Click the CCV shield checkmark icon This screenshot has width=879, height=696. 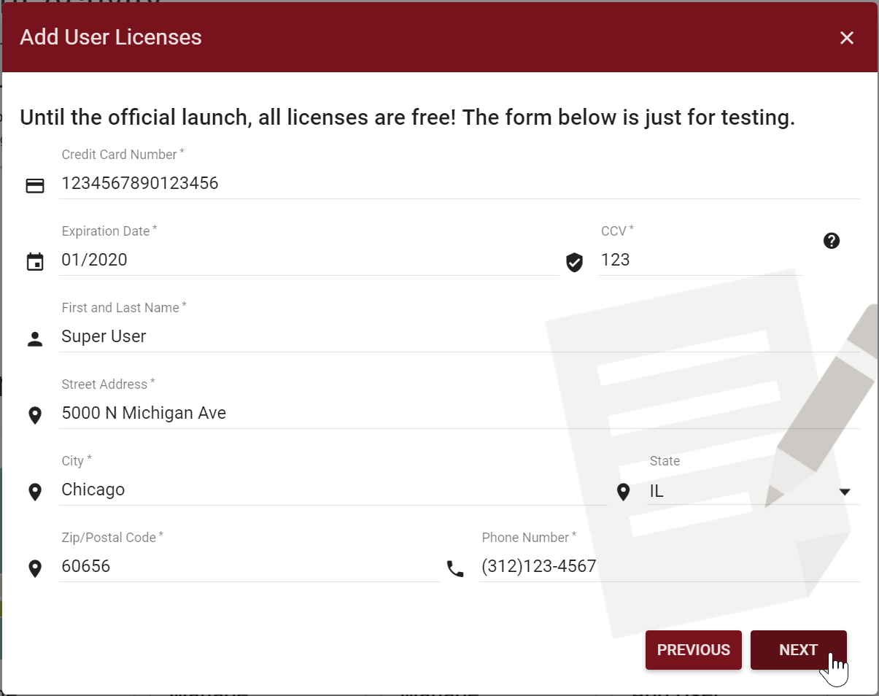click(x=575, y=263)
